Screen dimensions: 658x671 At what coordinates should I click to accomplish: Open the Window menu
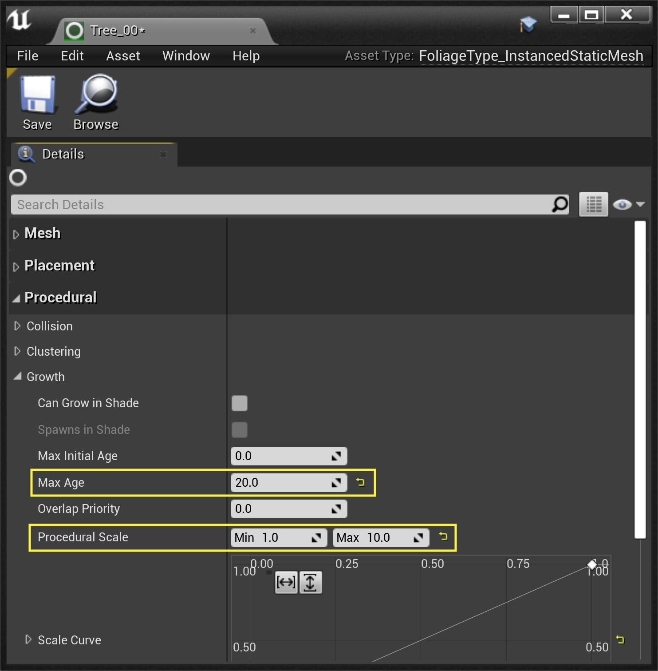[x=186, y=56]
